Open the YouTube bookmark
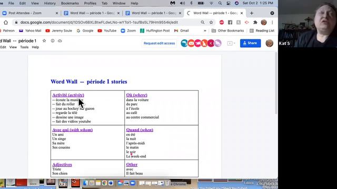The image size is (337, 189). tap(107, 30)
